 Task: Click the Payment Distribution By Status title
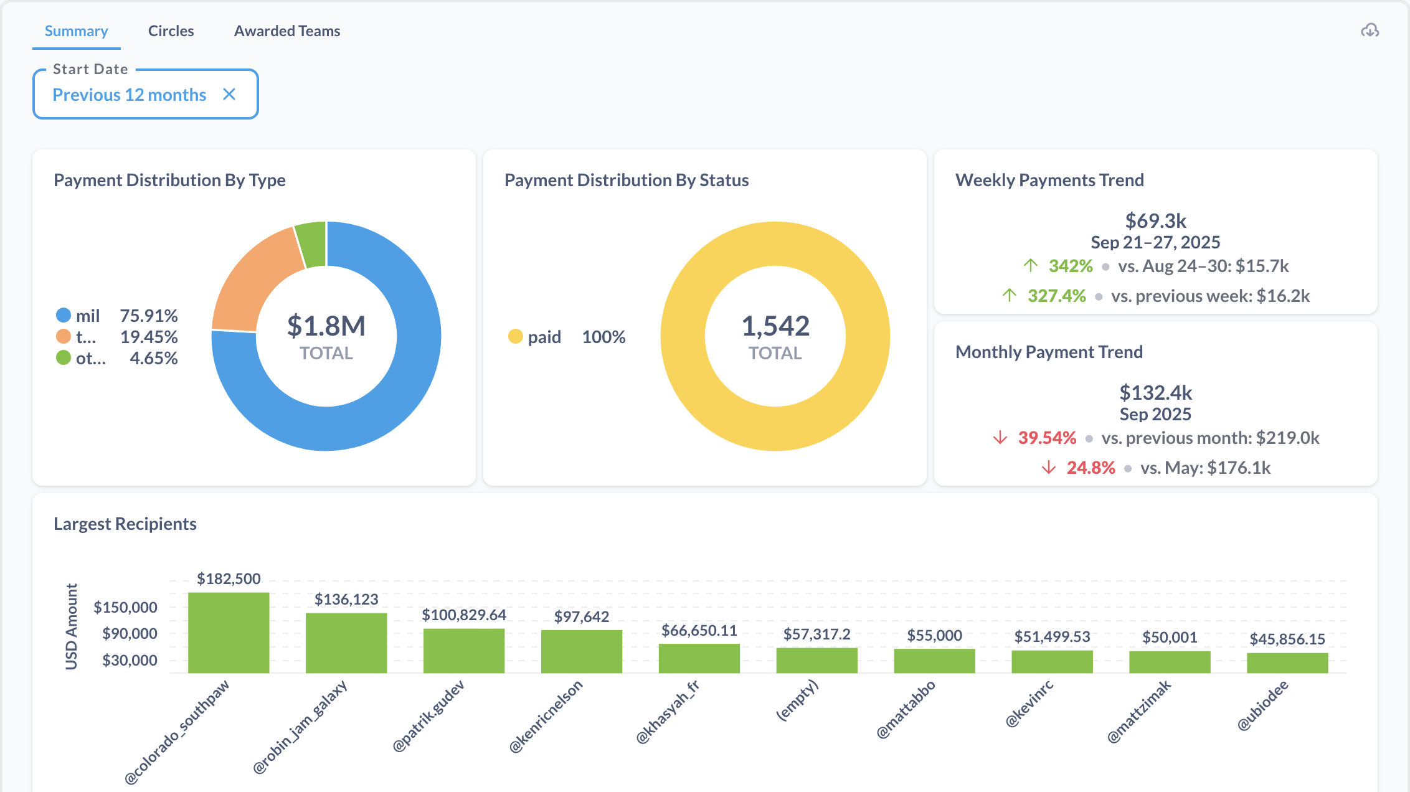tap(627, 180)
